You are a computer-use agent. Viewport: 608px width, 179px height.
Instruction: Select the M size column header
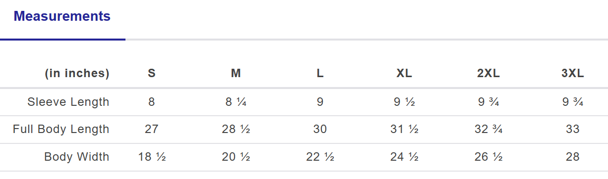point(236,74)
